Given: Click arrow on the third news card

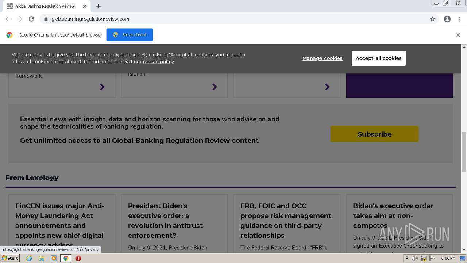Looking at the screenshot, I should coord(327,87).
